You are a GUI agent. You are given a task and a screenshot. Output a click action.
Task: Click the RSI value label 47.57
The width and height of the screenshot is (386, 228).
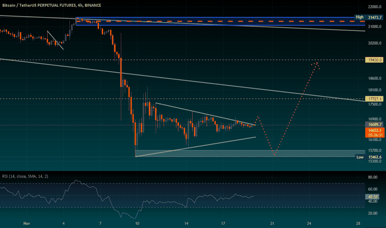373,196
